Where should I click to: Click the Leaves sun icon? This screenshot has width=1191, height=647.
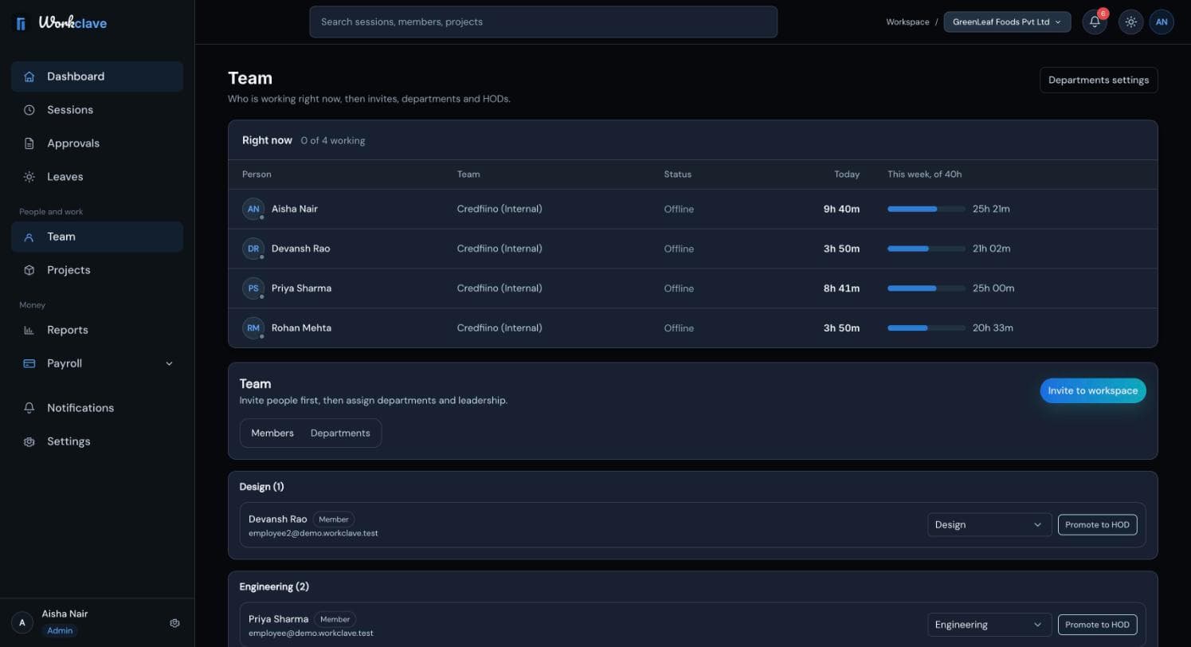29,177
